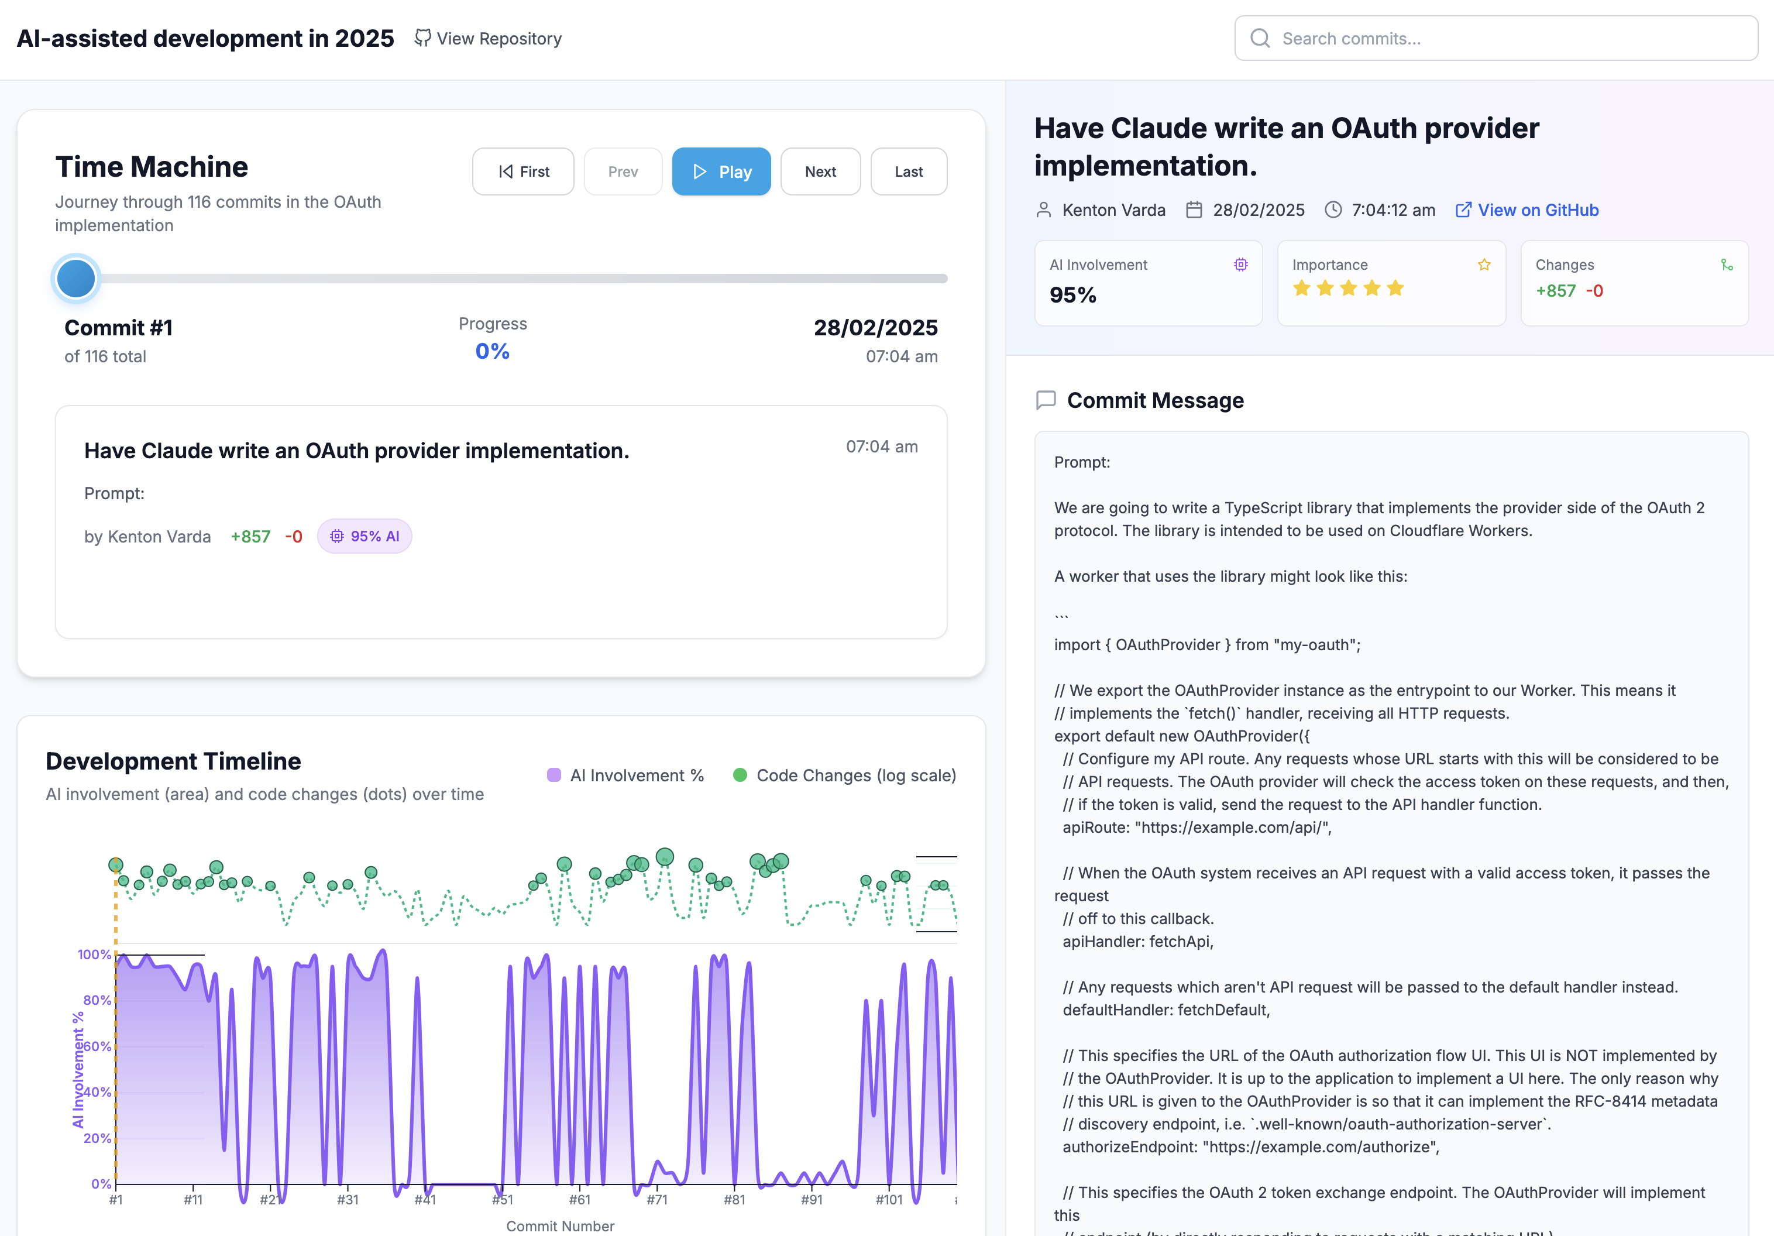
Task: Click the 95% value in AI Involvement card
Action: 1073,296
